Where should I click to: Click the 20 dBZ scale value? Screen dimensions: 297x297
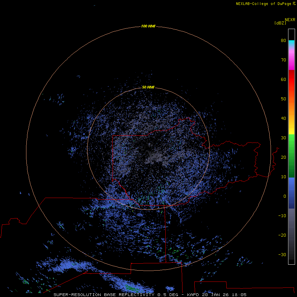point(283,157)
